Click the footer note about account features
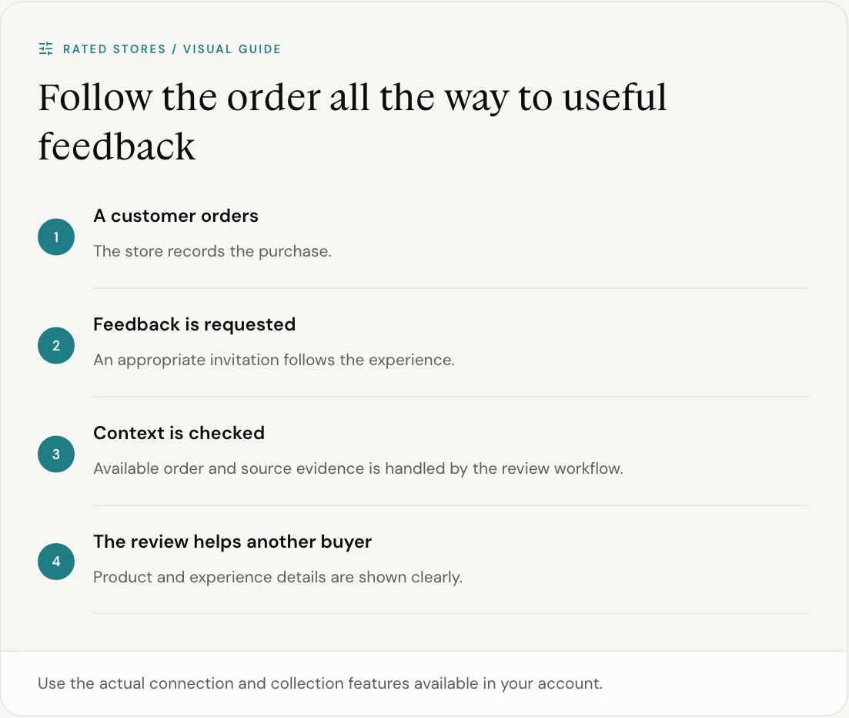849x718 pixels. [320, 683]
